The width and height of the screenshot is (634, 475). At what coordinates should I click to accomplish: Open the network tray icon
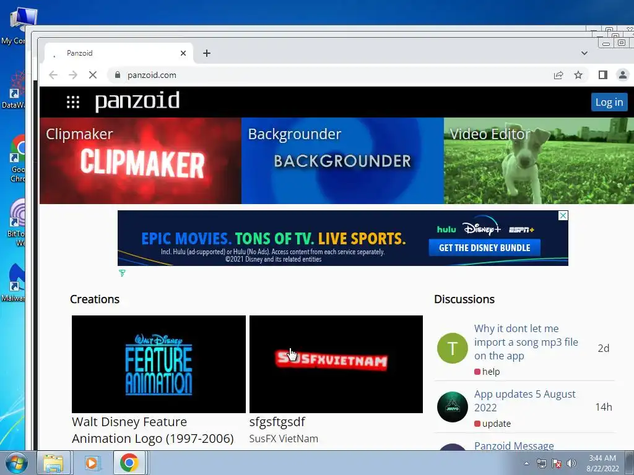[541, 463]
